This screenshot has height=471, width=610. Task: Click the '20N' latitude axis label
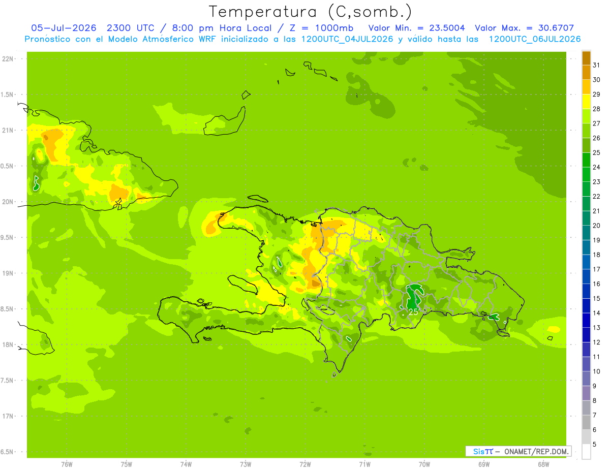point(9,202)
